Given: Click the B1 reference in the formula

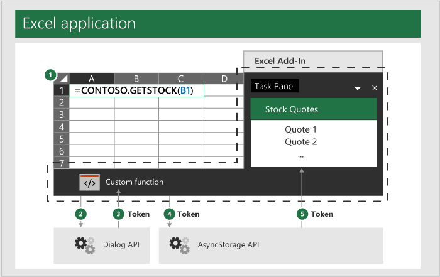Looking at the screenshot, I should click(x=185, y=90).
